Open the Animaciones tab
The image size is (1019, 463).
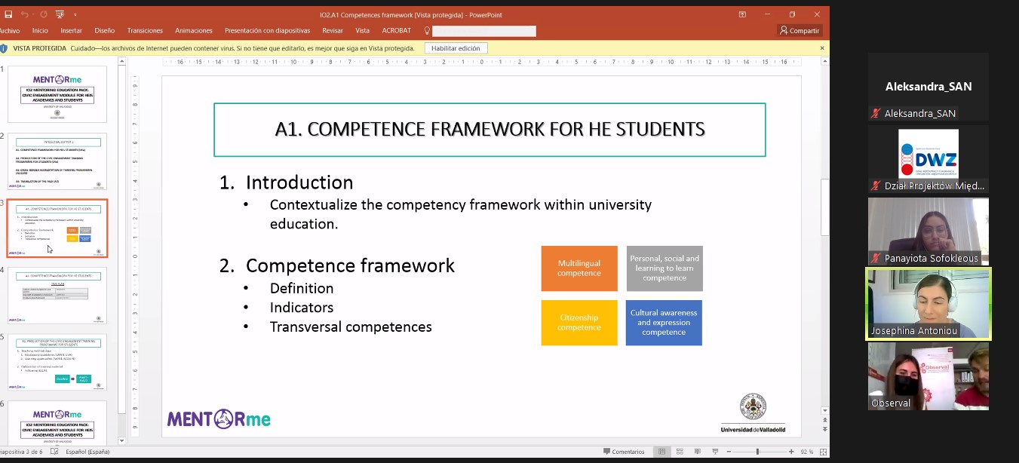194,31
